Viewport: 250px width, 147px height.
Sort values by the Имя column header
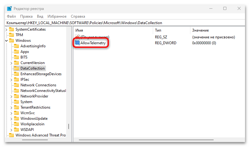(x=113, y=30)
